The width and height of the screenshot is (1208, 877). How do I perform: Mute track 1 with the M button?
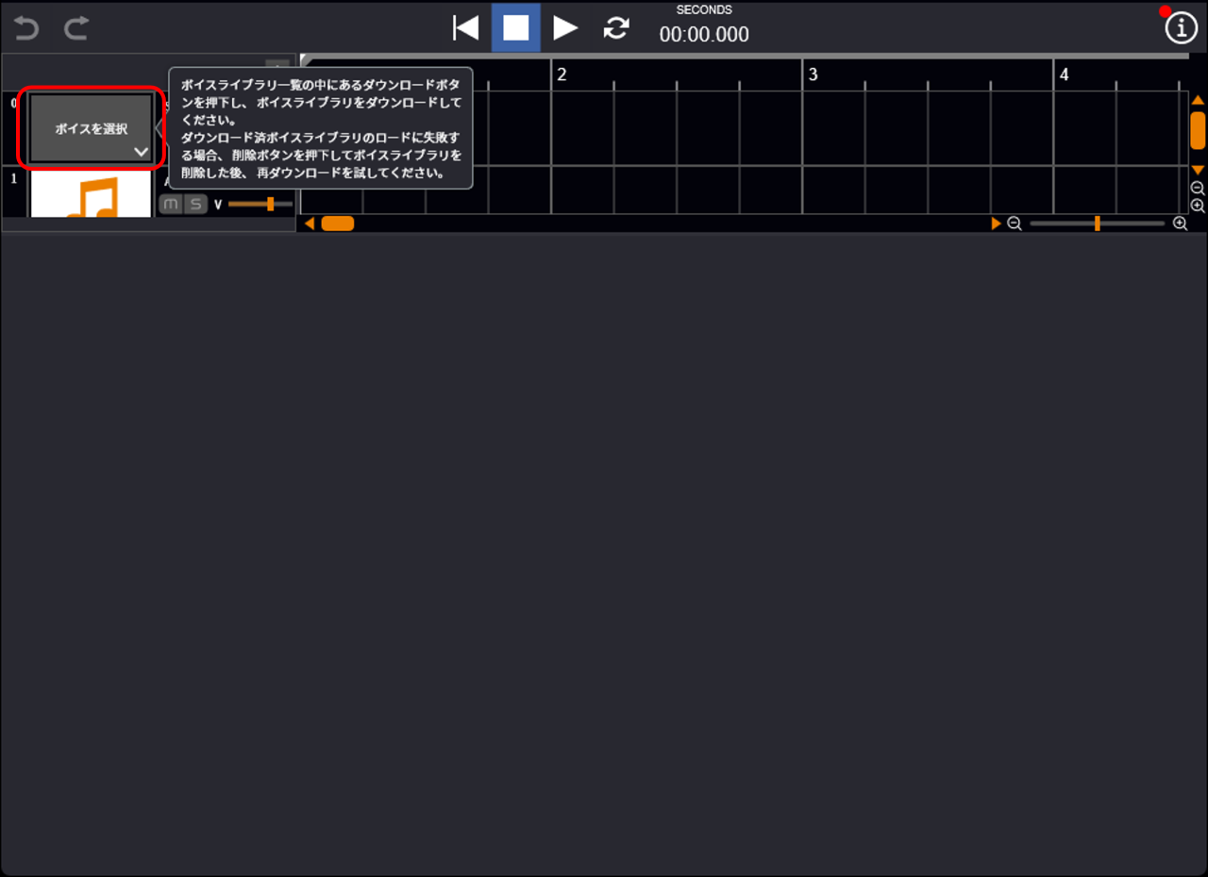(171, 204)
